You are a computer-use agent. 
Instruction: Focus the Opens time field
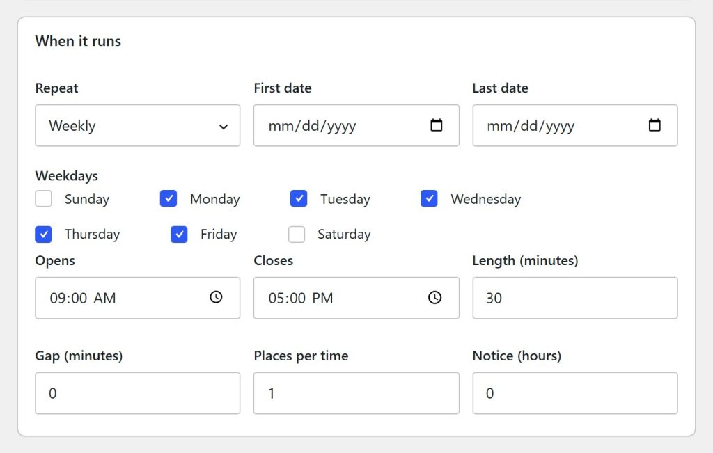(138, 298)
